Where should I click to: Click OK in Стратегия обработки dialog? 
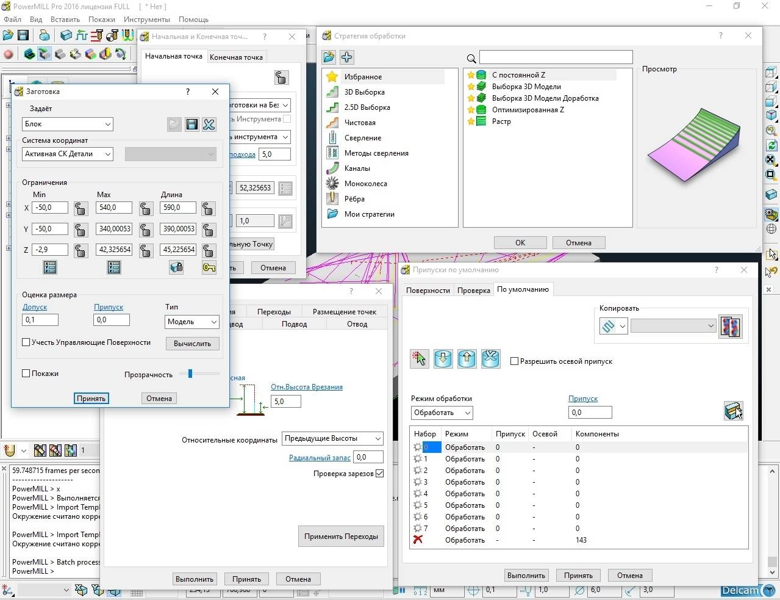pos(520,243)
